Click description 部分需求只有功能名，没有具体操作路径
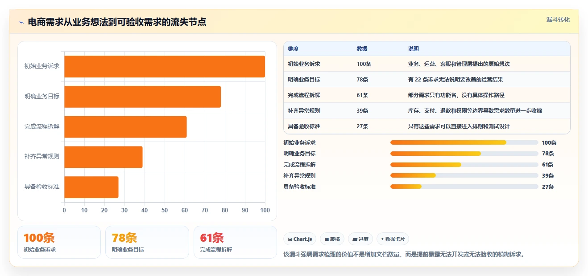588x276 pixels. [456, 95]
